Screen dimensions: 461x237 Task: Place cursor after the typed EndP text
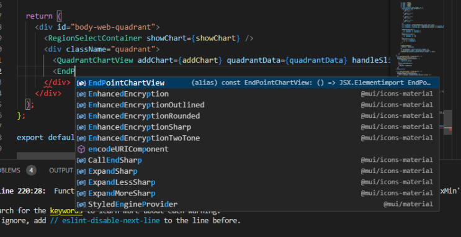(x=76, y=71)
